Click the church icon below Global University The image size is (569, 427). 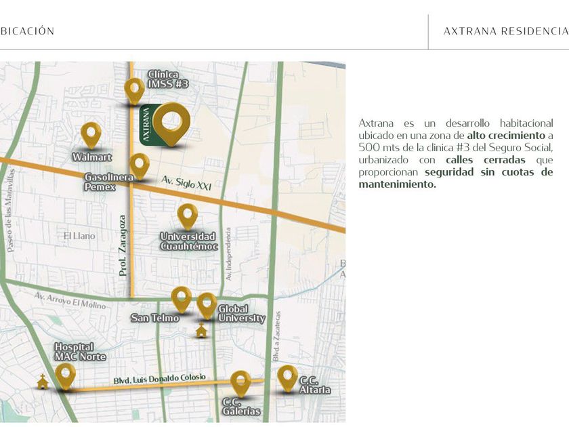coord(201,330)
